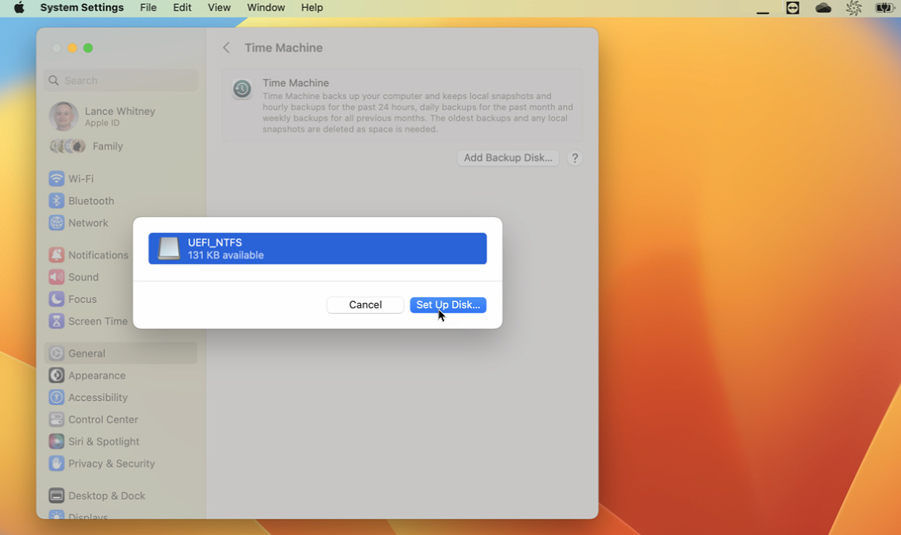Viewport: 901px width, 535px height.
Task: Select the Sound settings icon
Action: click(x=56, y=277)
